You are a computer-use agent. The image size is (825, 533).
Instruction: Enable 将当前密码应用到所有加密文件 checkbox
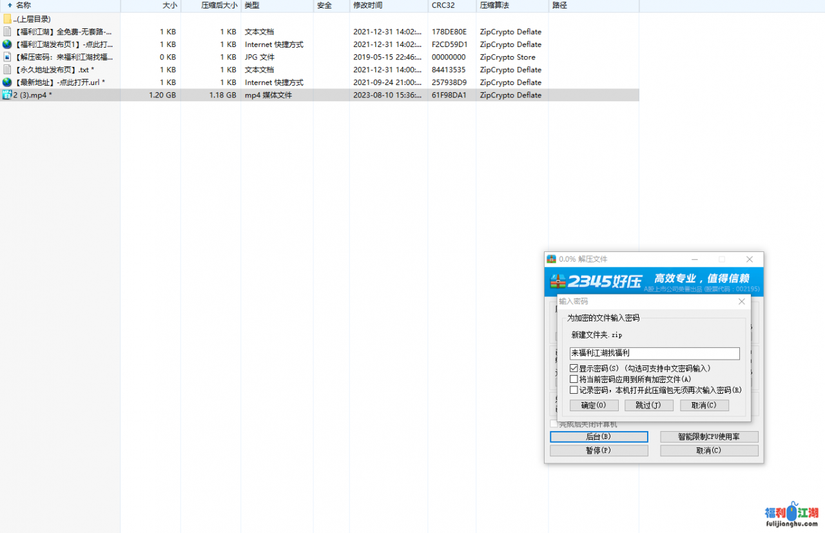tap(574, 379)
